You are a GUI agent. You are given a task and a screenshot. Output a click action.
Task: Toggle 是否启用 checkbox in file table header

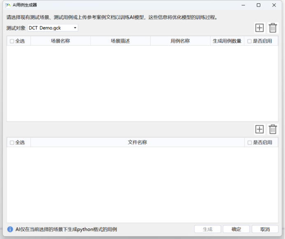click(249, 142)
